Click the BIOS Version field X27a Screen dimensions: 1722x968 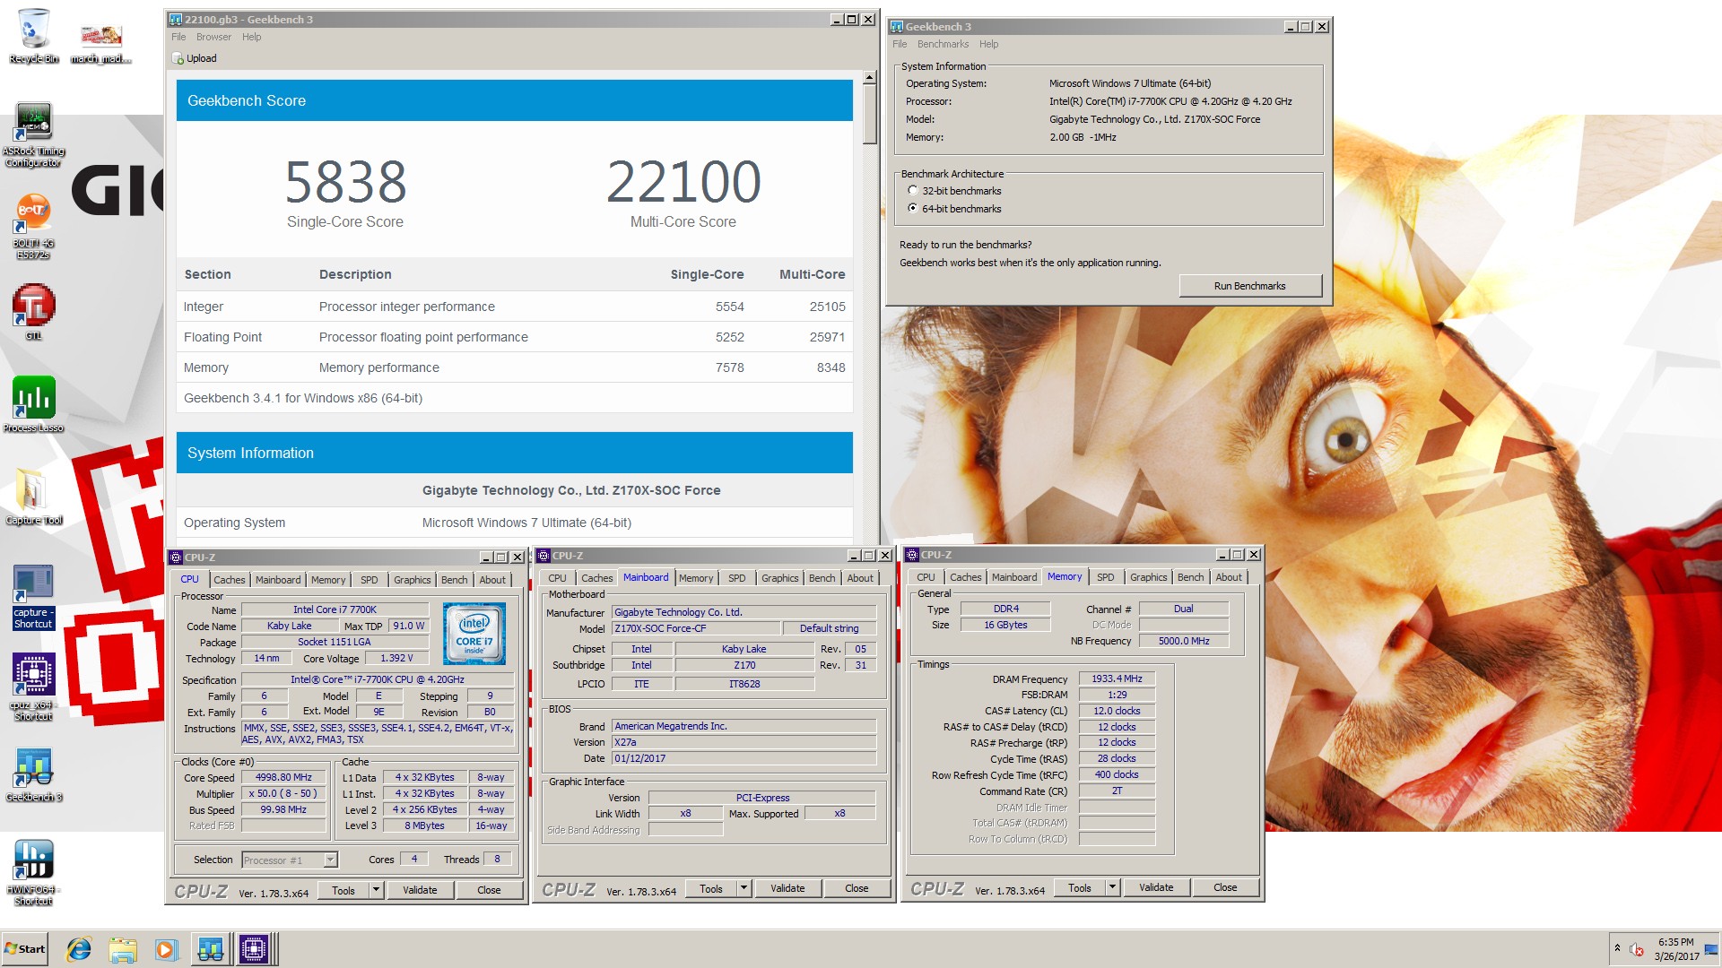pos(744,743)
